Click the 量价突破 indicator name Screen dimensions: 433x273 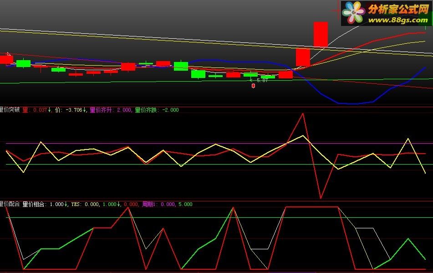(10, 110)
